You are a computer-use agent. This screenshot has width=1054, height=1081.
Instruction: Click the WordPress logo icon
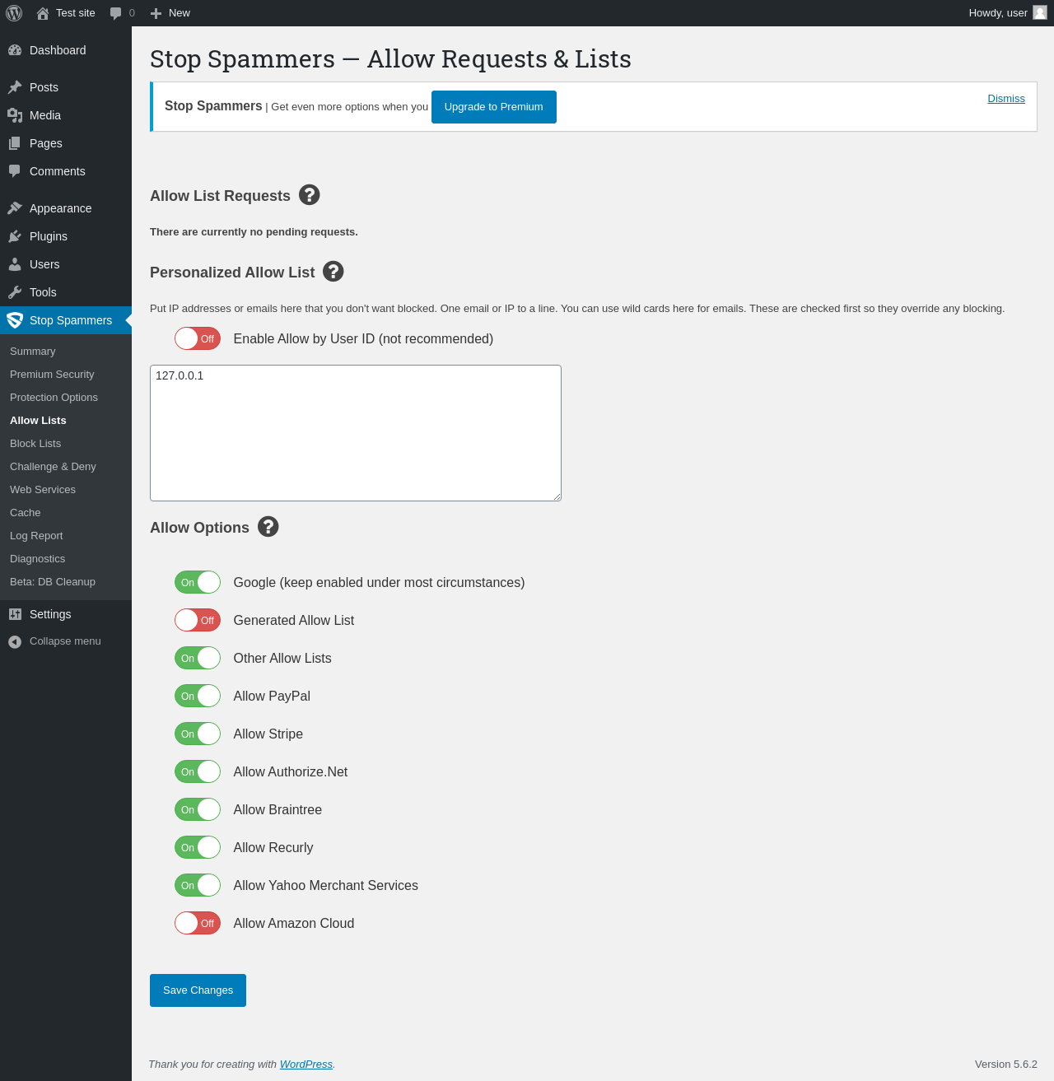pyautogui.click(x=14, y=13)
